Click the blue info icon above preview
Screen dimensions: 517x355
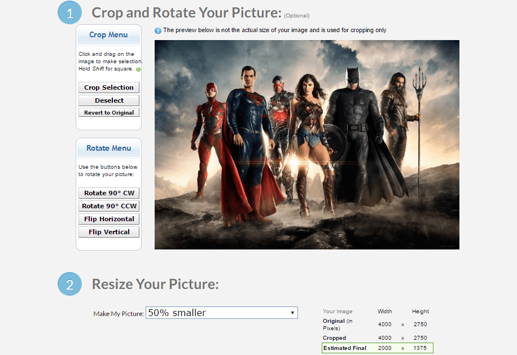click(x=158, y=30)
